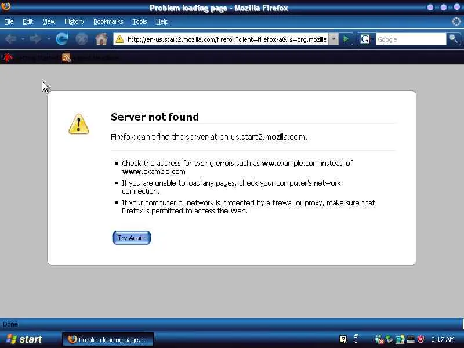Click the Messenger tray icon with red X
The width and height of the screenshot is (464, 348).
pyautogui.click(x=379, y=339)
